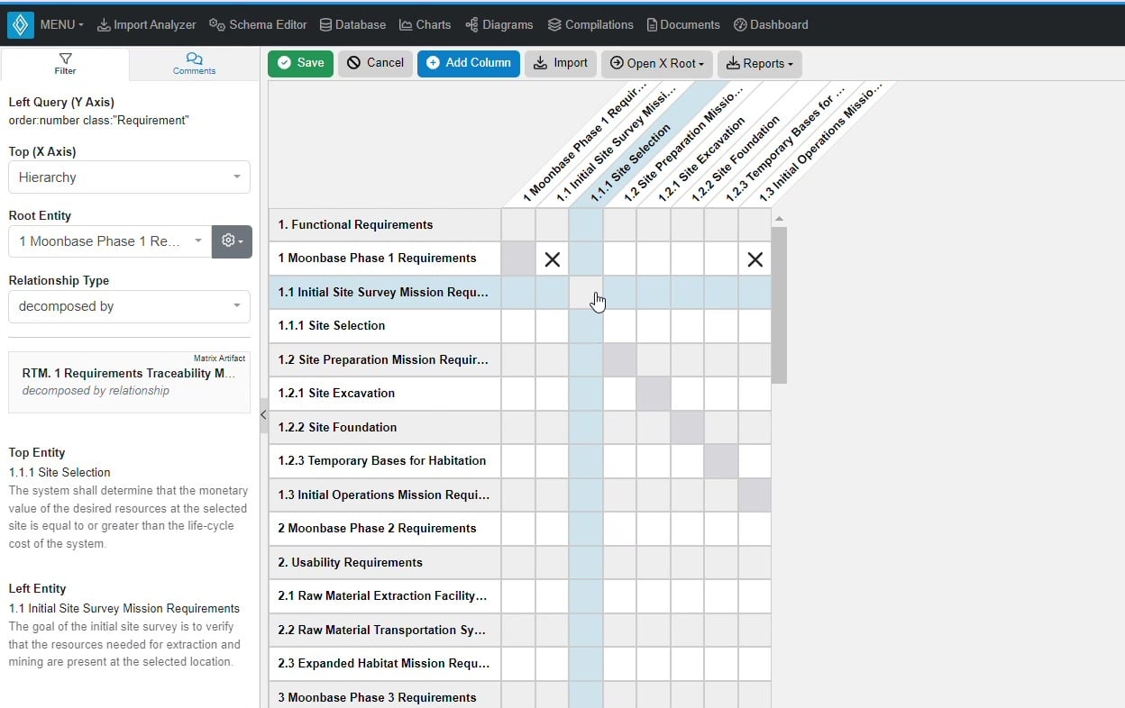Open the Import Analyzer tool
Image resolution: width=1125 pixels, height=708 pixels.
pos(146,25)
